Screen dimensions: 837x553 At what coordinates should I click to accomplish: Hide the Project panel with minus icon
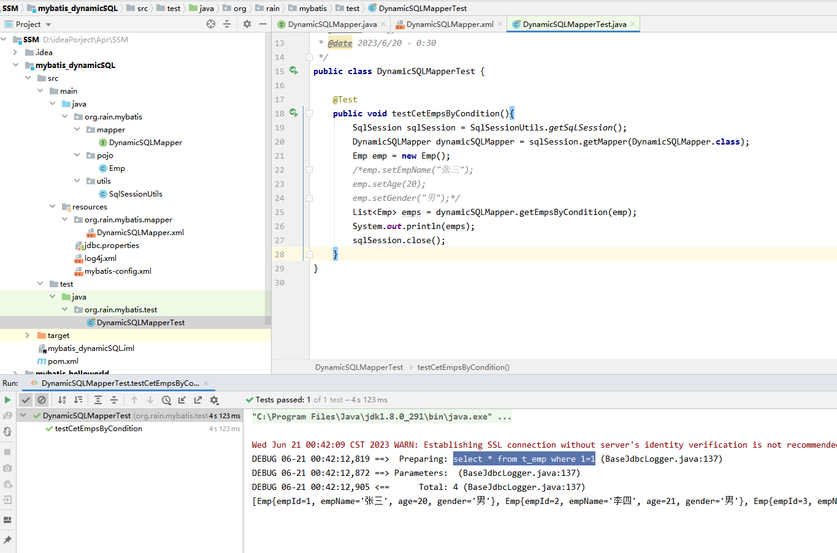pos(263,24)
